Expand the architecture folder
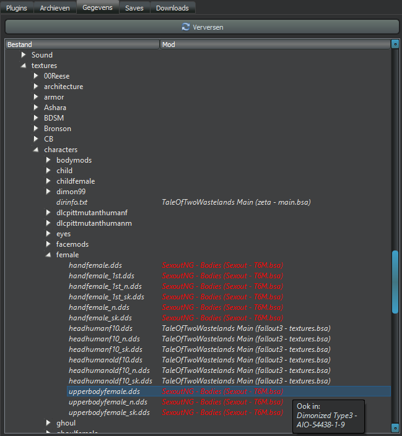 pyautogui.click(x=36, y=87)
